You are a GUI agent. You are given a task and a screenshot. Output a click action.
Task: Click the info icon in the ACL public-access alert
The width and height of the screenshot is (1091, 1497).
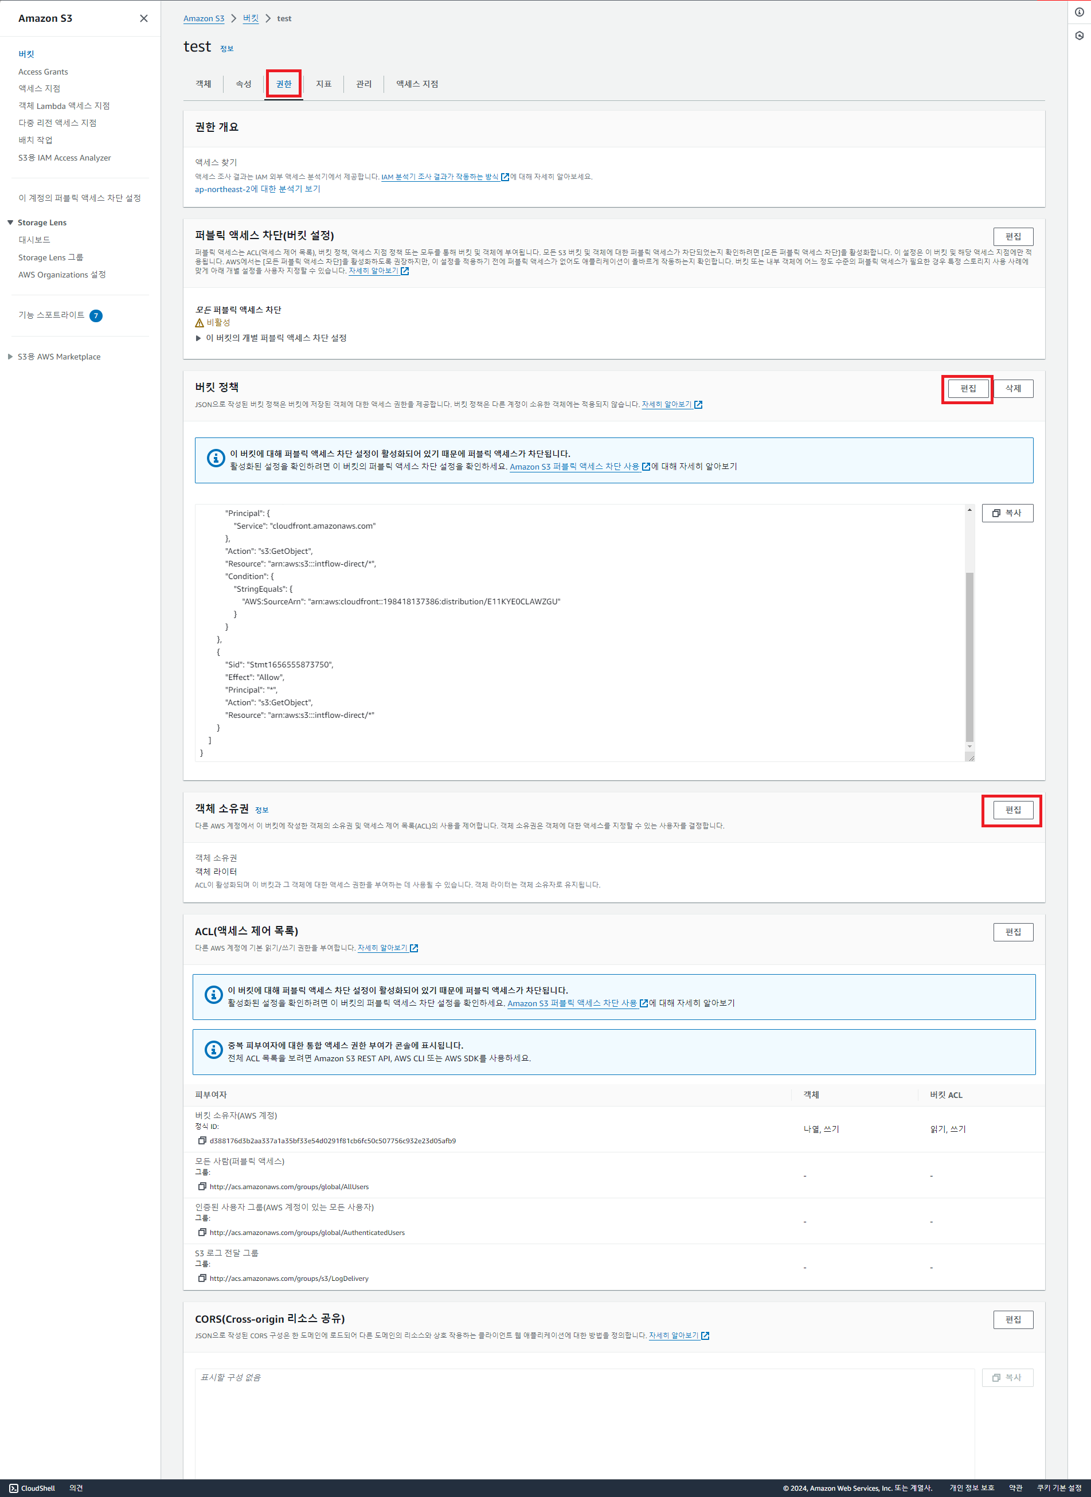213,995
